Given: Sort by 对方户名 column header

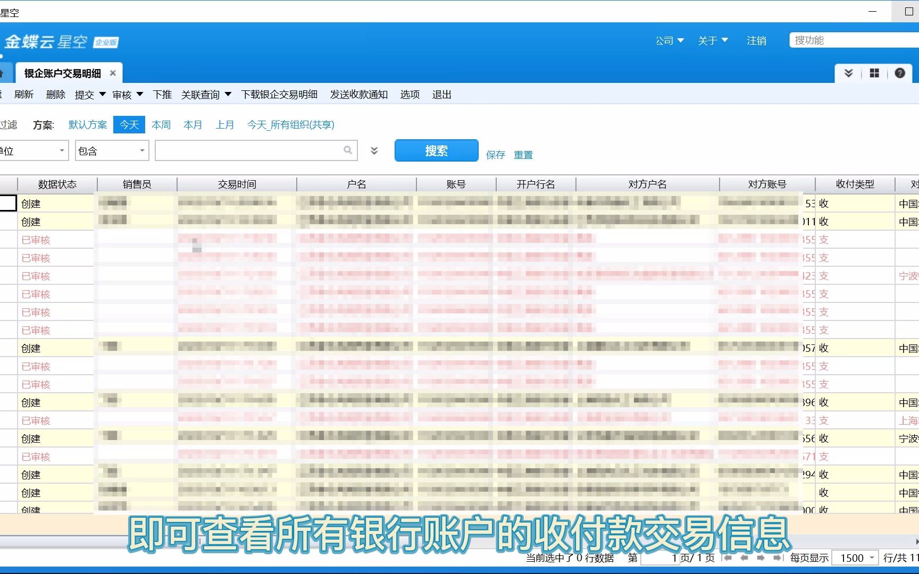Looking at the screenshot, I should tap(648, 184).
